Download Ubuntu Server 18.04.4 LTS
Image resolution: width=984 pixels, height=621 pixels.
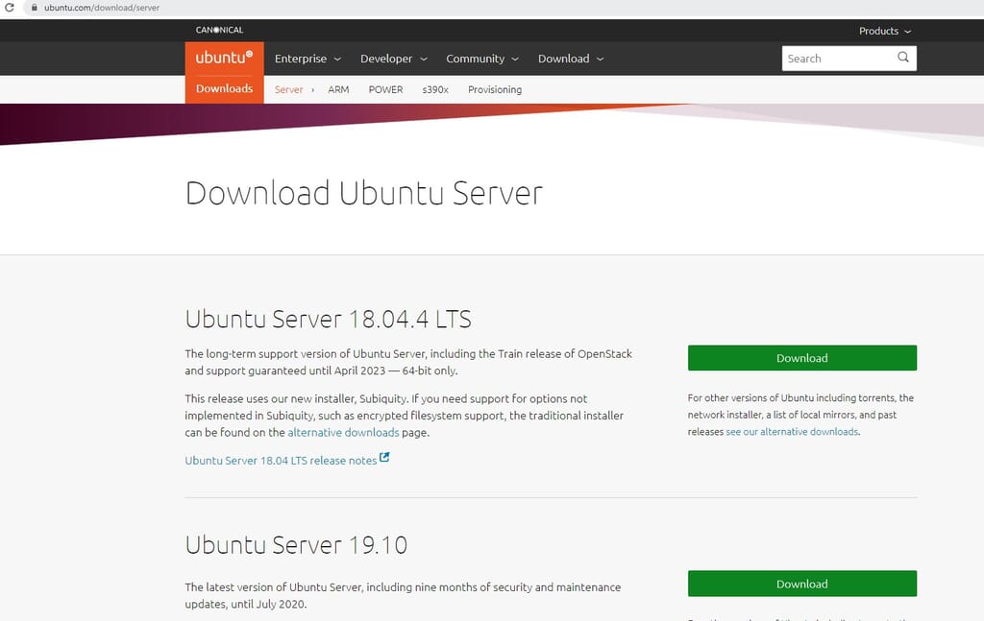tap(802, 358)
